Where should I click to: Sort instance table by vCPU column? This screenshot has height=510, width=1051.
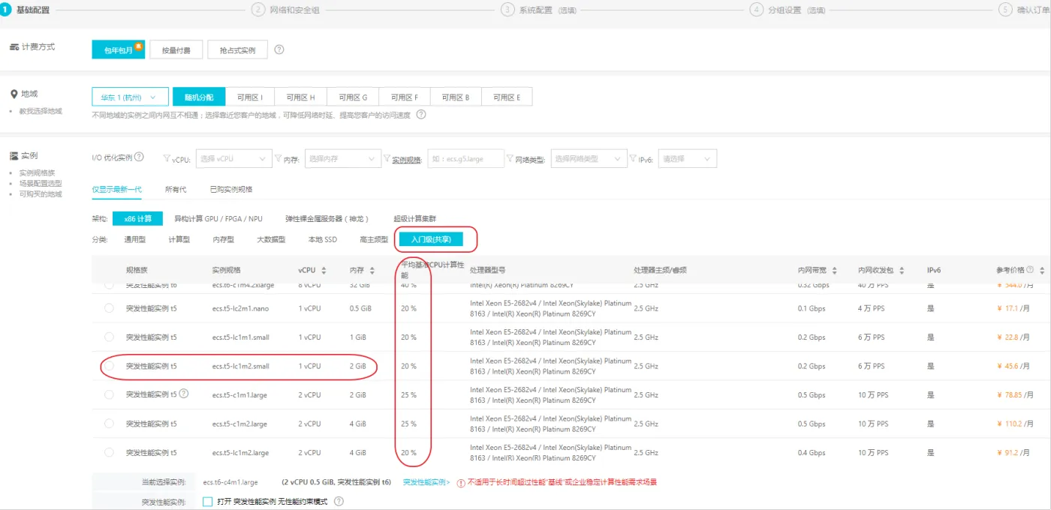pos(324,270)
